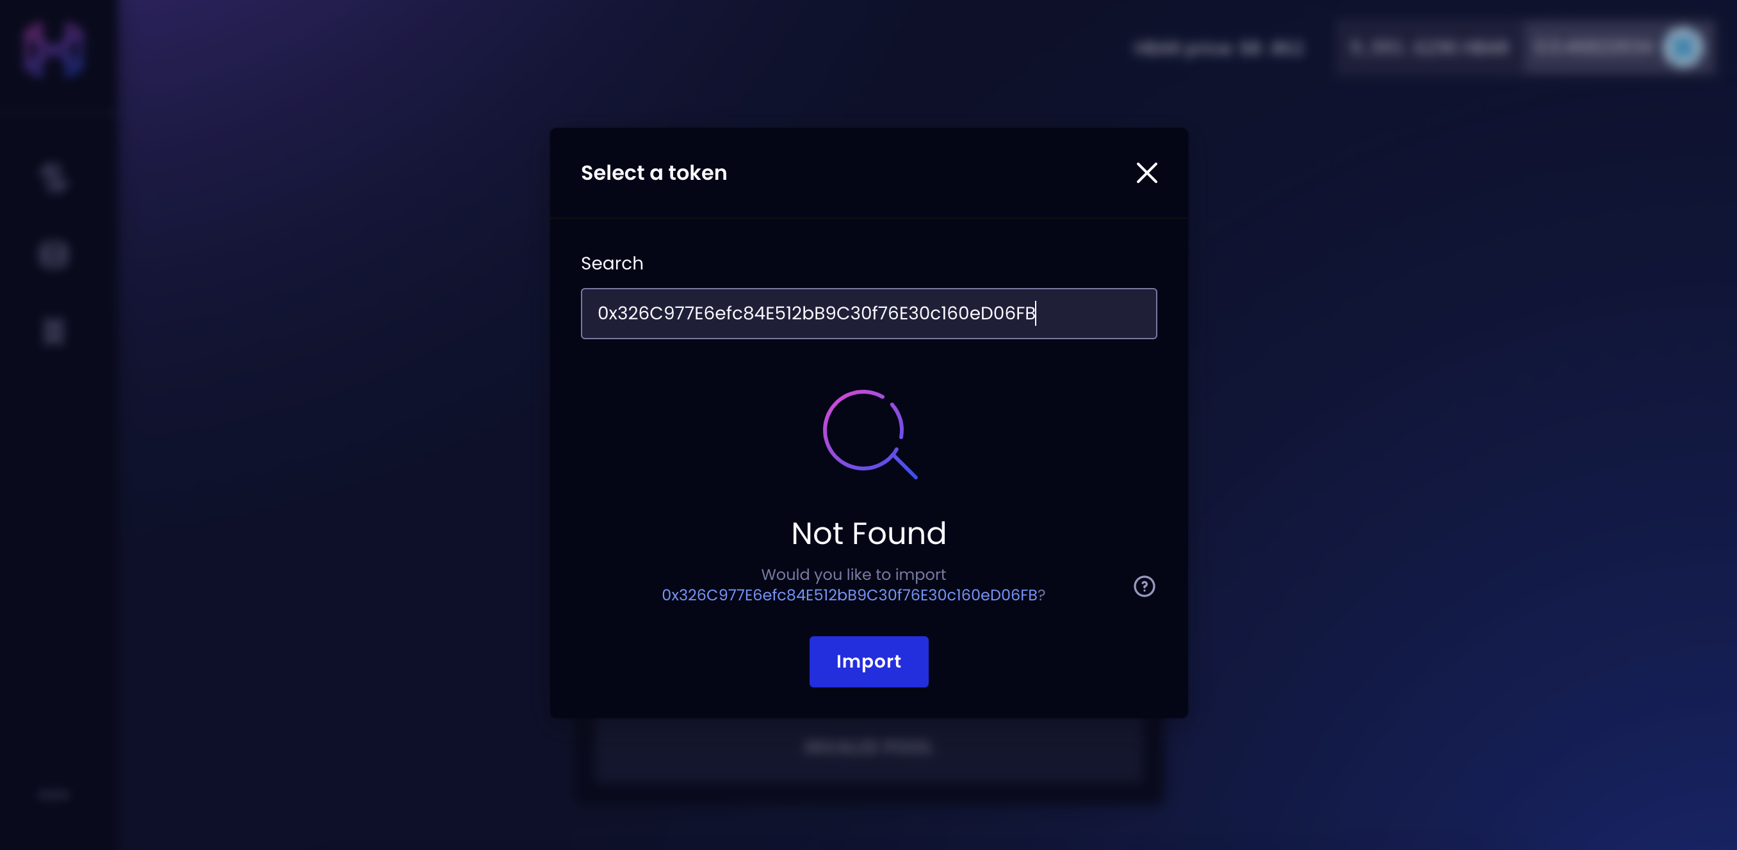Open third blurred sidebar icon below logo
The width and height of the screenshot is (1737, 850).
[x=53, y=332]
